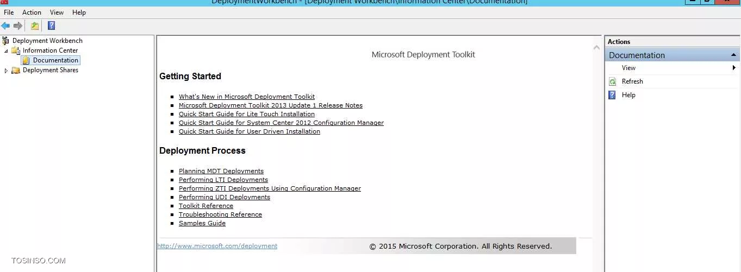
Task: Click View in the Actions pane
Action: tap(628, 68)
